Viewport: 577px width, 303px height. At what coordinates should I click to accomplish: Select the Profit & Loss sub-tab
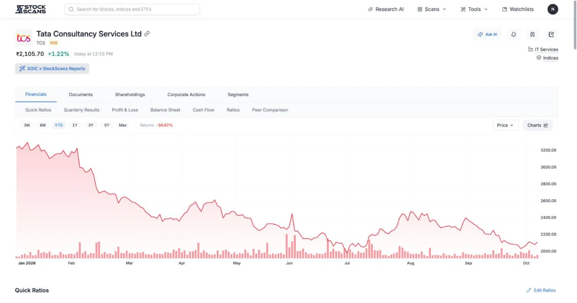125,110
